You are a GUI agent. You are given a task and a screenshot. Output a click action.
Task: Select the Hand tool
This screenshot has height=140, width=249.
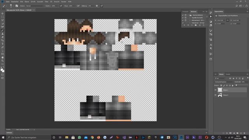(2, 57)
